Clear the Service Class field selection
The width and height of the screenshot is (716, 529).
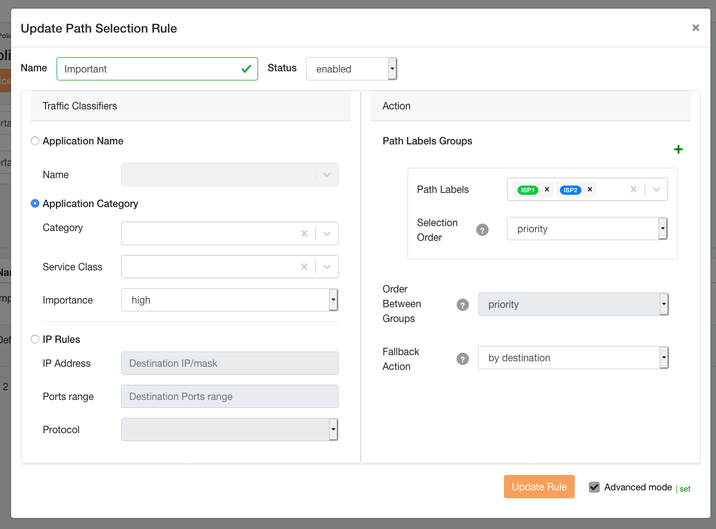[304, 267]
